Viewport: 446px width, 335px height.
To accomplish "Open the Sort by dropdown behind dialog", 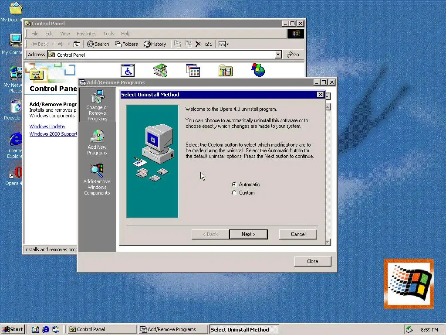I will [328, 96].
